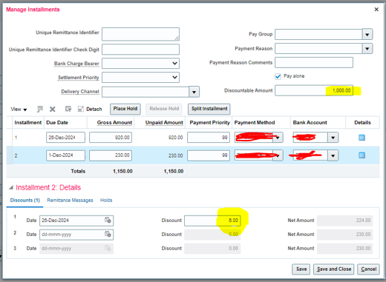386x282 pixels.
Task: Click the Net Amount field 224.00
Action: (345, 221)
